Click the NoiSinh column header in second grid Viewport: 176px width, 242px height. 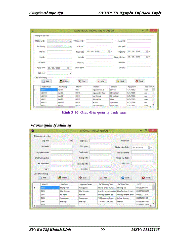pyautogui.click(x=65, y=185)
